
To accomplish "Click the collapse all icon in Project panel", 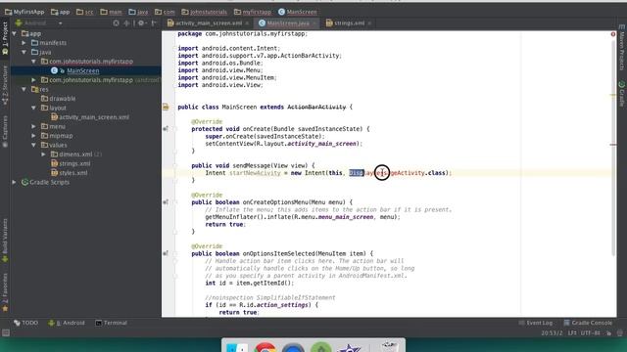I will point(126,23).
